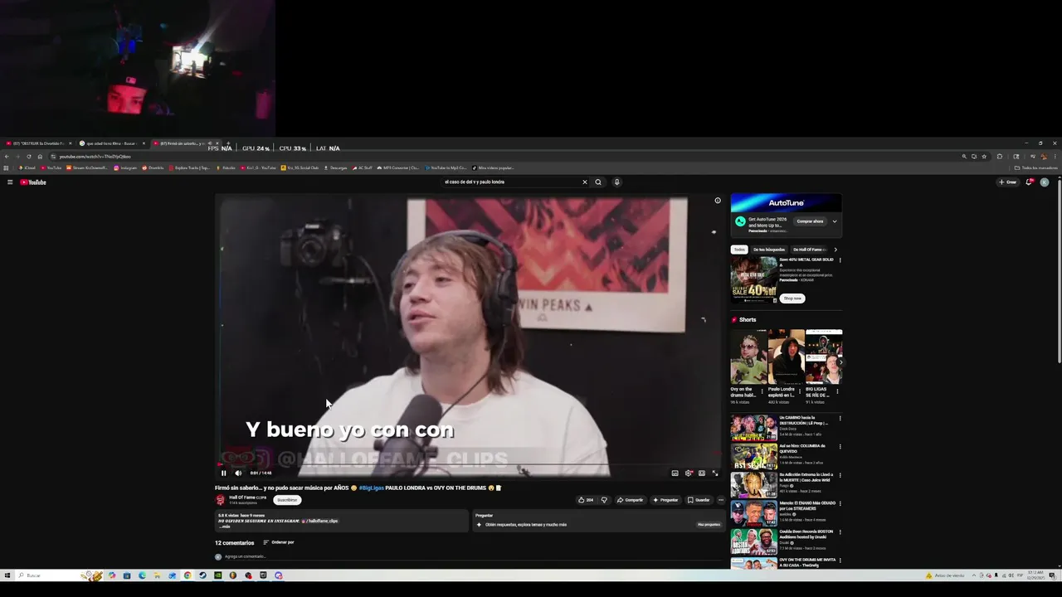Open the BIG LIGAS SE RÍE DE... Short thumbnail
Viewport: 1062px width, 597px height.
(823, 357)
